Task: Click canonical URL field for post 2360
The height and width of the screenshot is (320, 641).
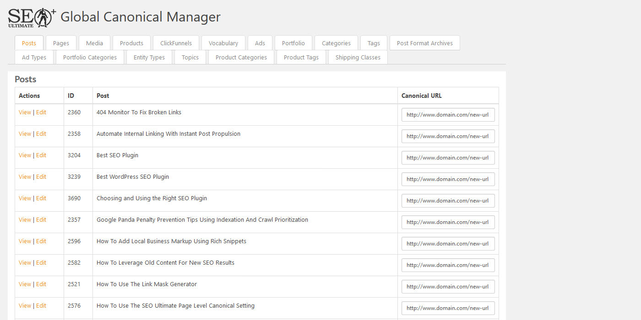Action: tap(448, 115)
